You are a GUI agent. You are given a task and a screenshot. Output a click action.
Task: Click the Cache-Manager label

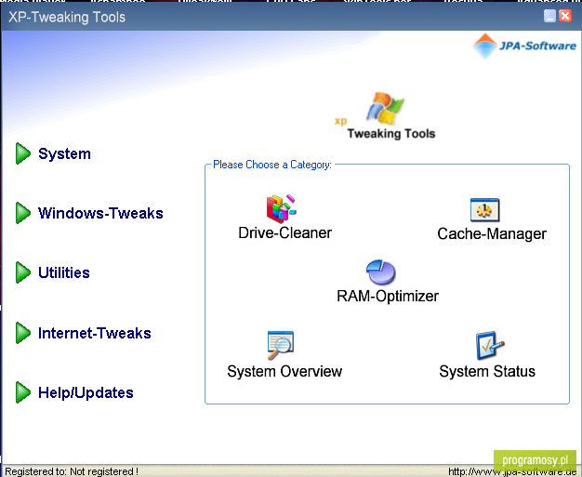pos(492,234)
